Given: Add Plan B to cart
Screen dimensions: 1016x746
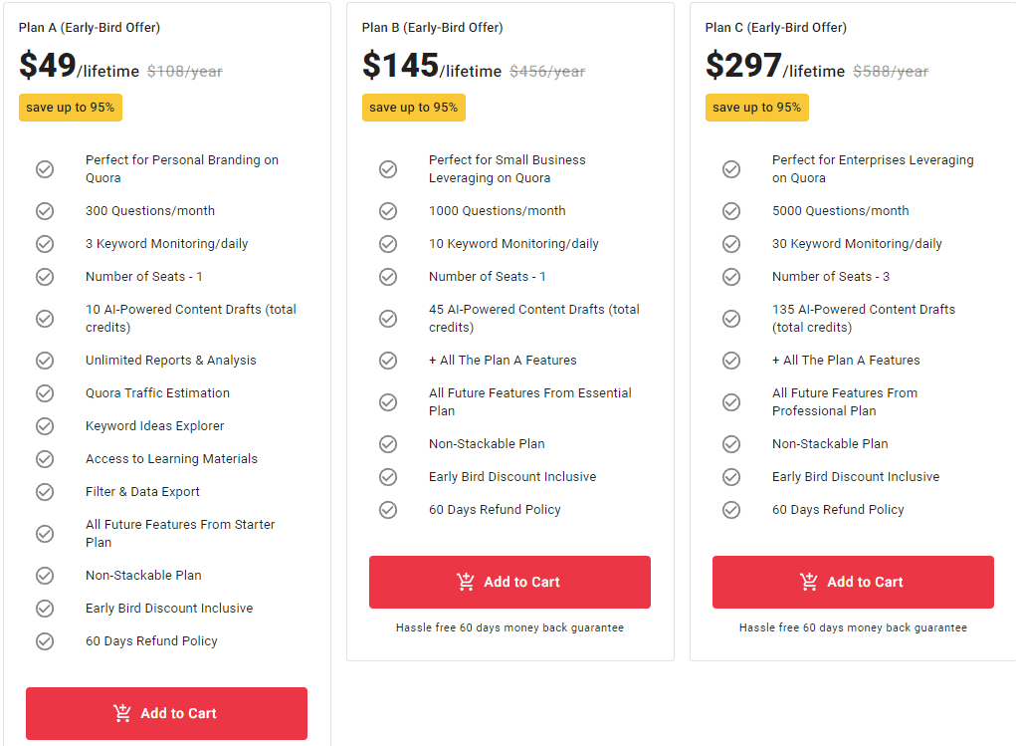Looking at the screenshot, I should point(509,582).
